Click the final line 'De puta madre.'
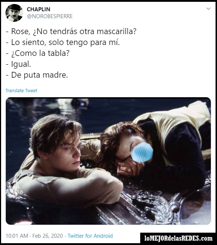Viewport: 217px width, 245px height. tap(39, 75)
